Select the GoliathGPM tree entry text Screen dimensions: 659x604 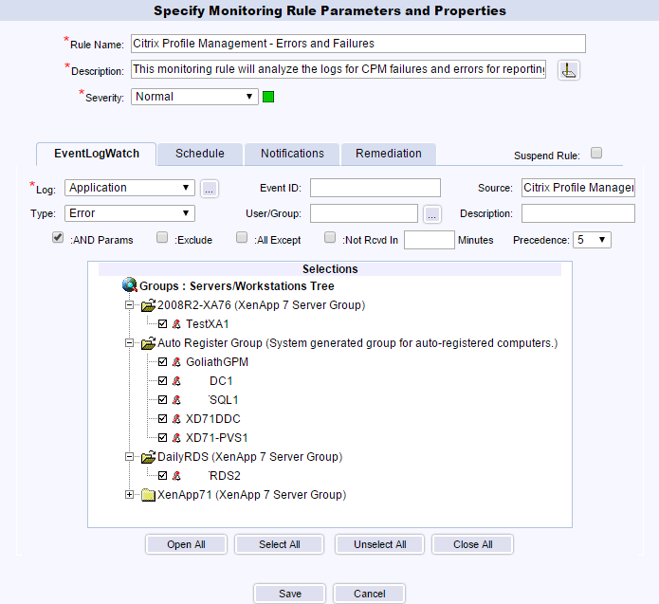pyautogui.click(x=217, y=362)
